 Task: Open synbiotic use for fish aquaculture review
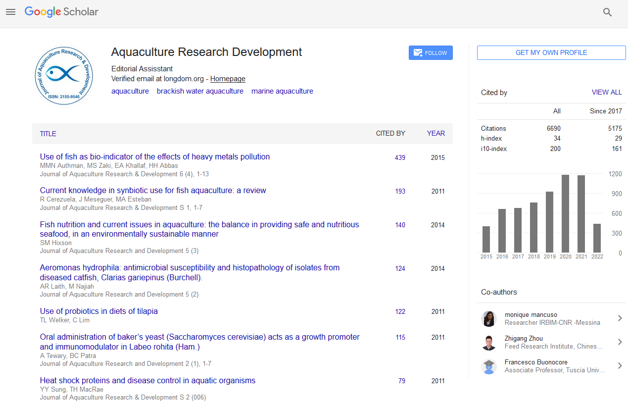point(153,190)
